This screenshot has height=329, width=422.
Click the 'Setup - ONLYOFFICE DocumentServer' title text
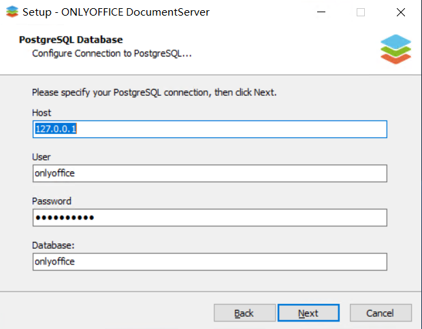pyautogui.click(x=116, y=12)
